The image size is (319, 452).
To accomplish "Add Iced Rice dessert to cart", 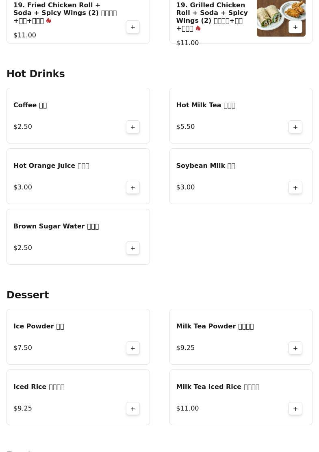I will point(133,409).
